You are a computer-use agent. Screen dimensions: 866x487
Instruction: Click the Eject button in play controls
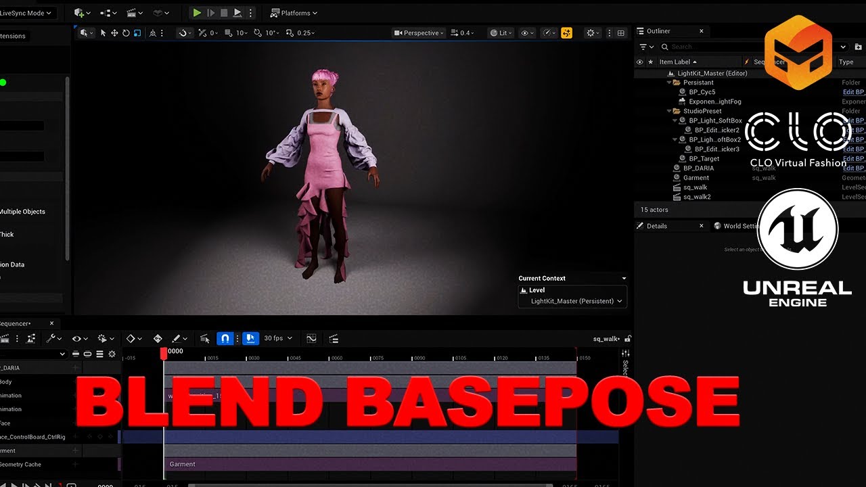(237, 13)
